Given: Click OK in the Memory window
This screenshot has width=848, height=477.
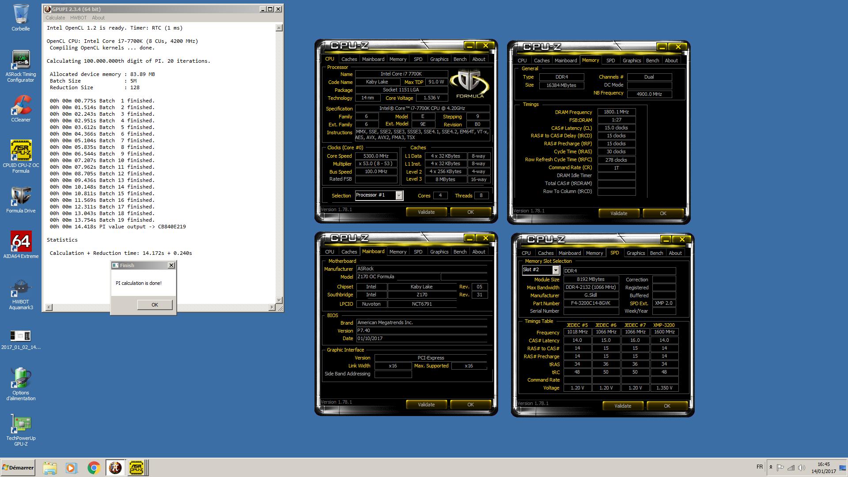Looking at the screenshot, I should [663, 213].
